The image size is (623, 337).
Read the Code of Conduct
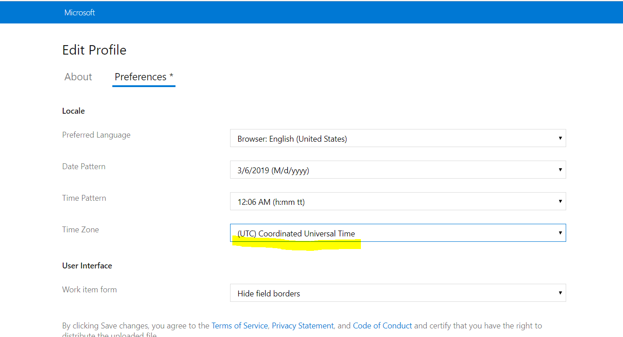[382, 325]
